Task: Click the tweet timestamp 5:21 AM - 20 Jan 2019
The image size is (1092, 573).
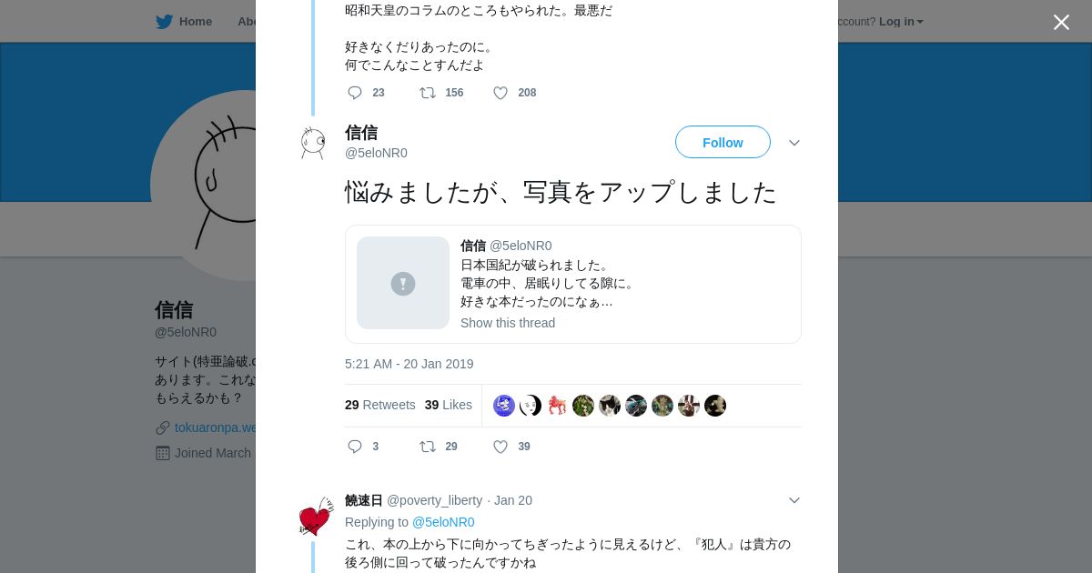Action: coord(409,364)
